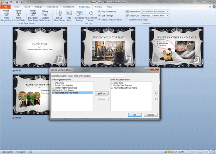This screenshot has height=154, width=216.
Task: Click the Add >> button
Action: [x=102, y=94]
